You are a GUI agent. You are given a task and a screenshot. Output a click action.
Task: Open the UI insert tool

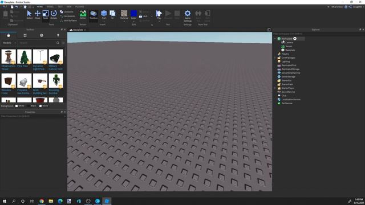click(112, 14)
